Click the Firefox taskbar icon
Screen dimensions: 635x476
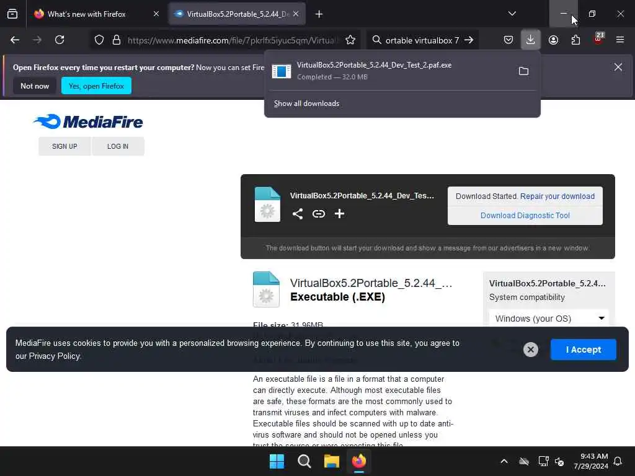pyautogui.click(x=359, y=461)
